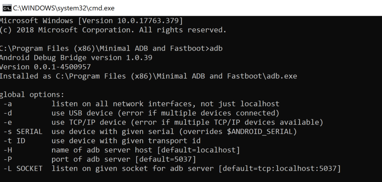Screen dimensions: 382x182
Task: Click the cmd.exe icon in the title bar
Action: [x=6, y=7]
